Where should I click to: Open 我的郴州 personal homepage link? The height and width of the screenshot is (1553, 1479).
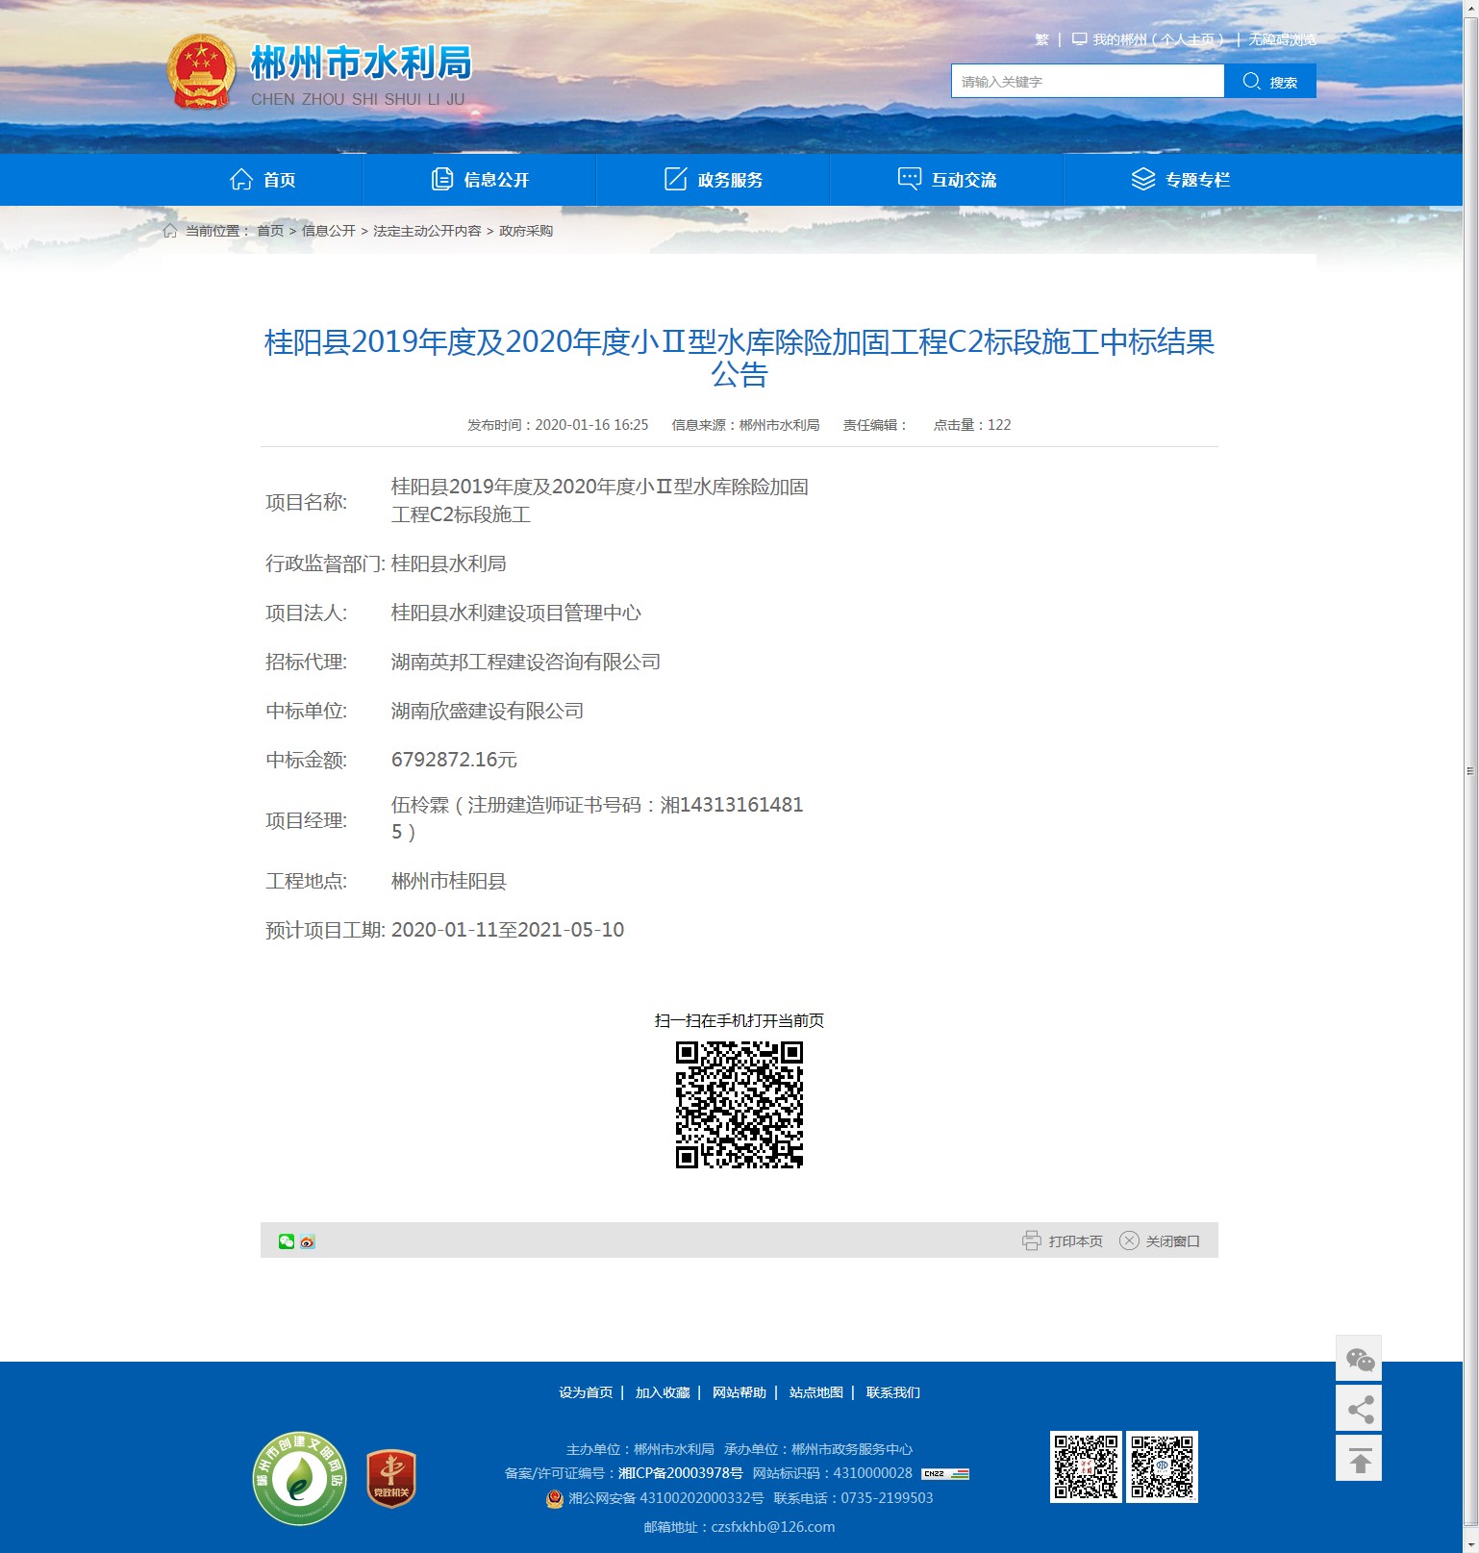pyautogui.click(x=1148, y=39)
